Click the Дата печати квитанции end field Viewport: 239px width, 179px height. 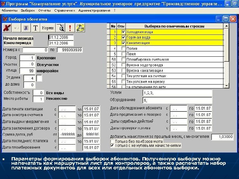click(91, 109)
